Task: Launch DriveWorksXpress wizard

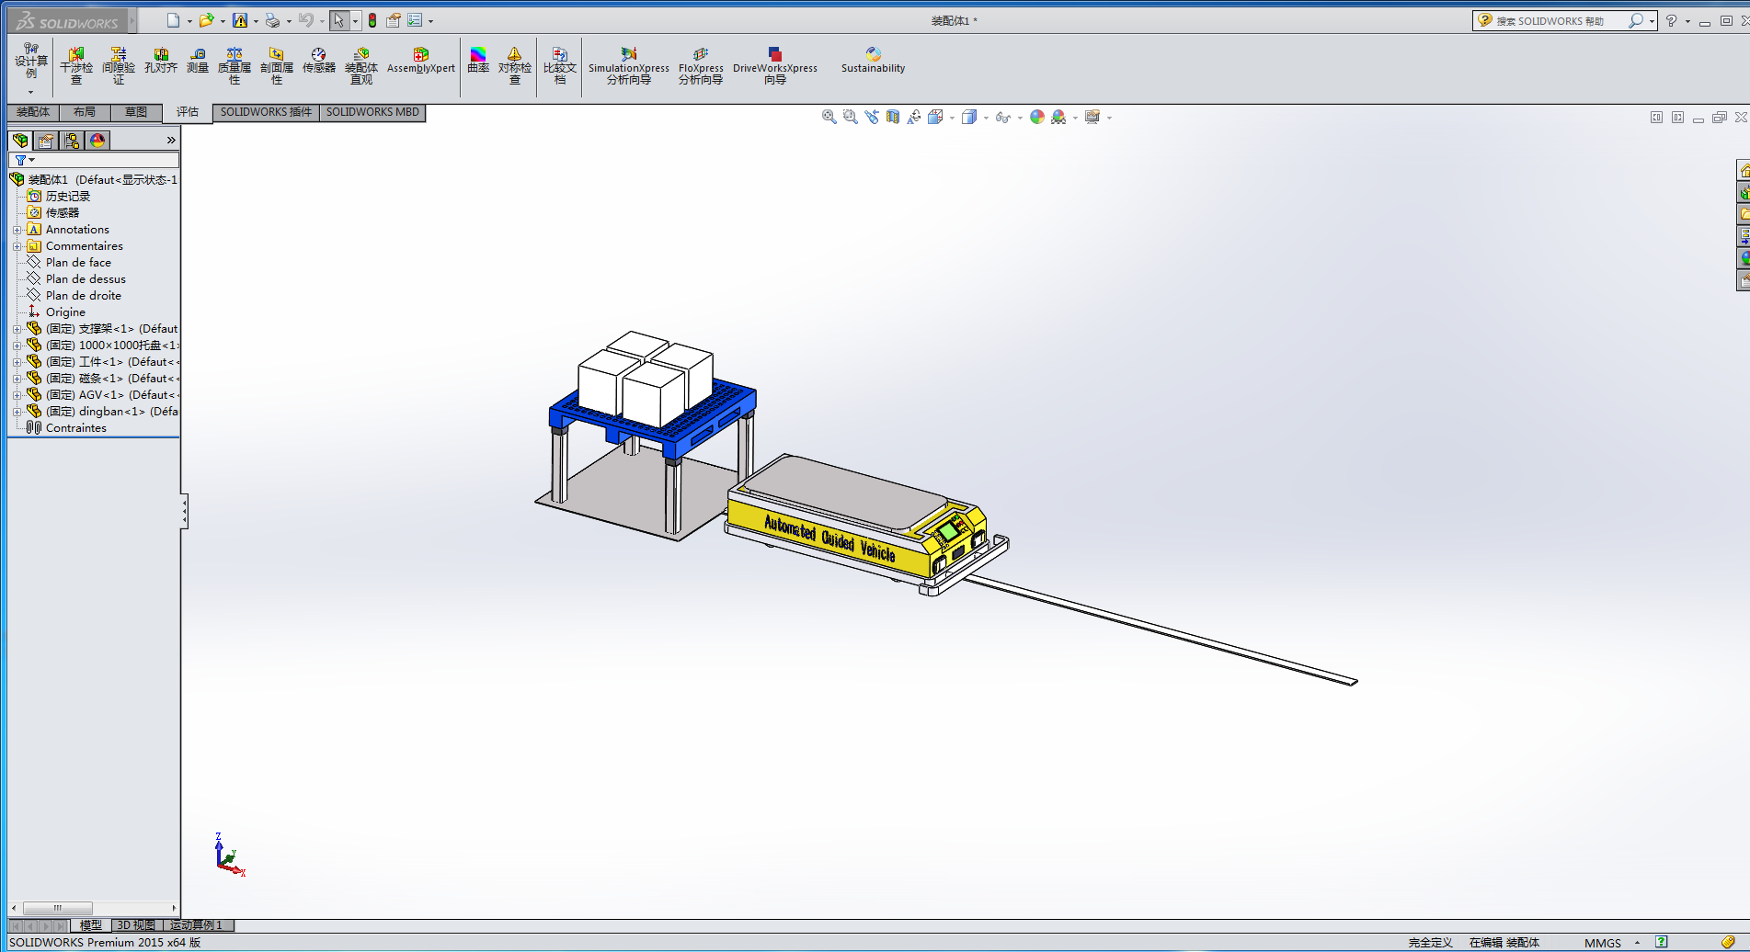Action: pos(775,66)
